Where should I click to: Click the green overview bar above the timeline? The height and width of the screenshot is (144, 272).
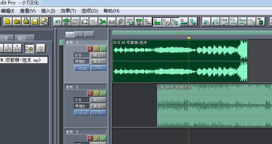[x=192, y=33]
